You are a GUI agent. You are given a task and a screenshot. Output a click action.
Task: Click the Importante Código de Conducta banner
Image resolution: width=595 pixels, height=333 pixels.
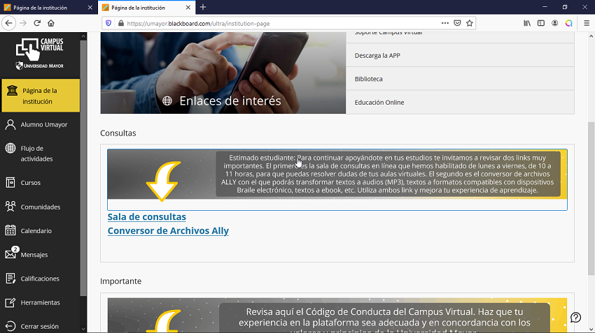click(337, 316)
